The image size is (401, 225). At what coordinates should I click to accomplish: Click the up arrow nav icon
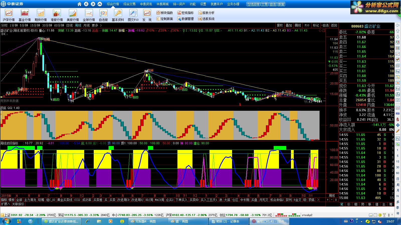pos(100,4)
